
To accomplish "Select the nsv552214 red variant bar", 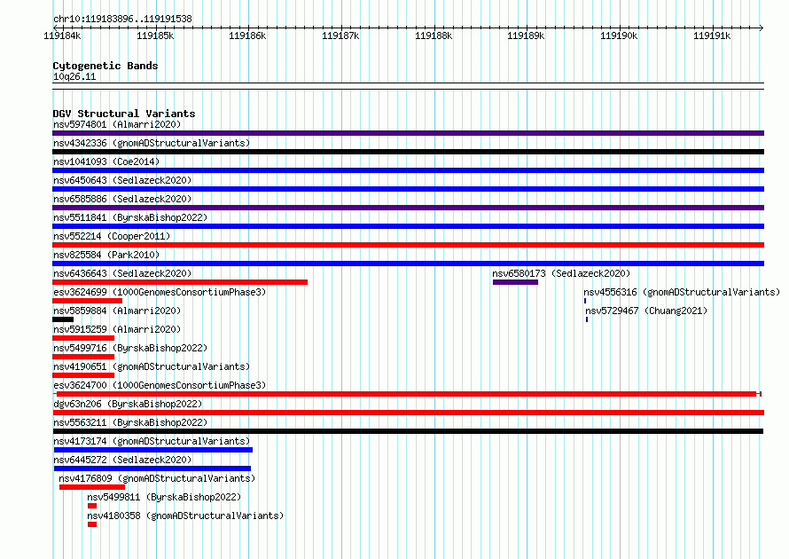I will point(408,245).
